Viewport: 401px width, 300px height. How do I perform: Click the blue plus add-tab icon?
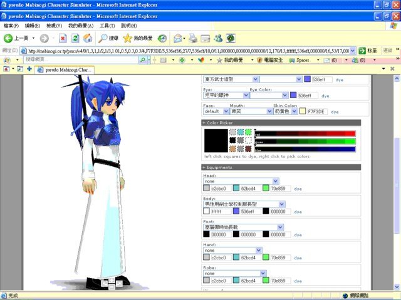[x=29, y=69]
